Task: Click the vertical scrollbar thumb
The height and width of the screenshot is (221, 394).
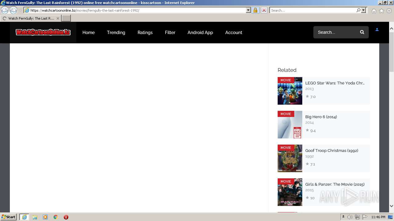Action: (392, 52)
